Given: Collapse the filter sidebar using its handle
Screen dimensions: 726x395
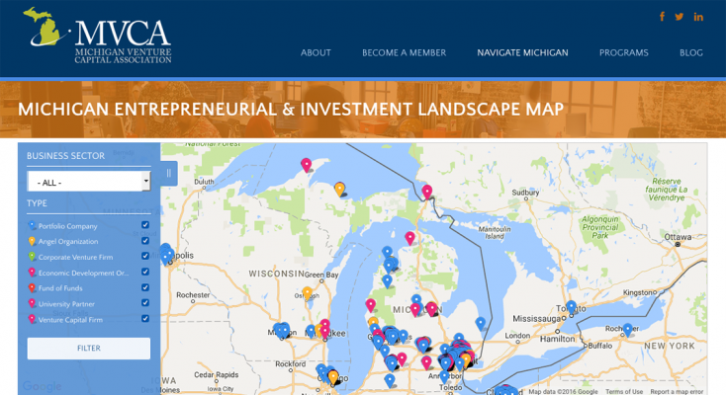Looking at the screenshot, I should [169, 173].
